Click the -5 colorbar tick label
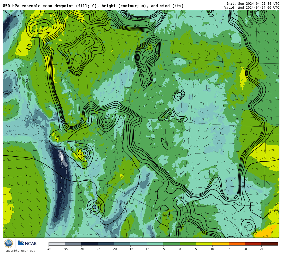Viewport: 282px width, 254px height. coord(163,249)
